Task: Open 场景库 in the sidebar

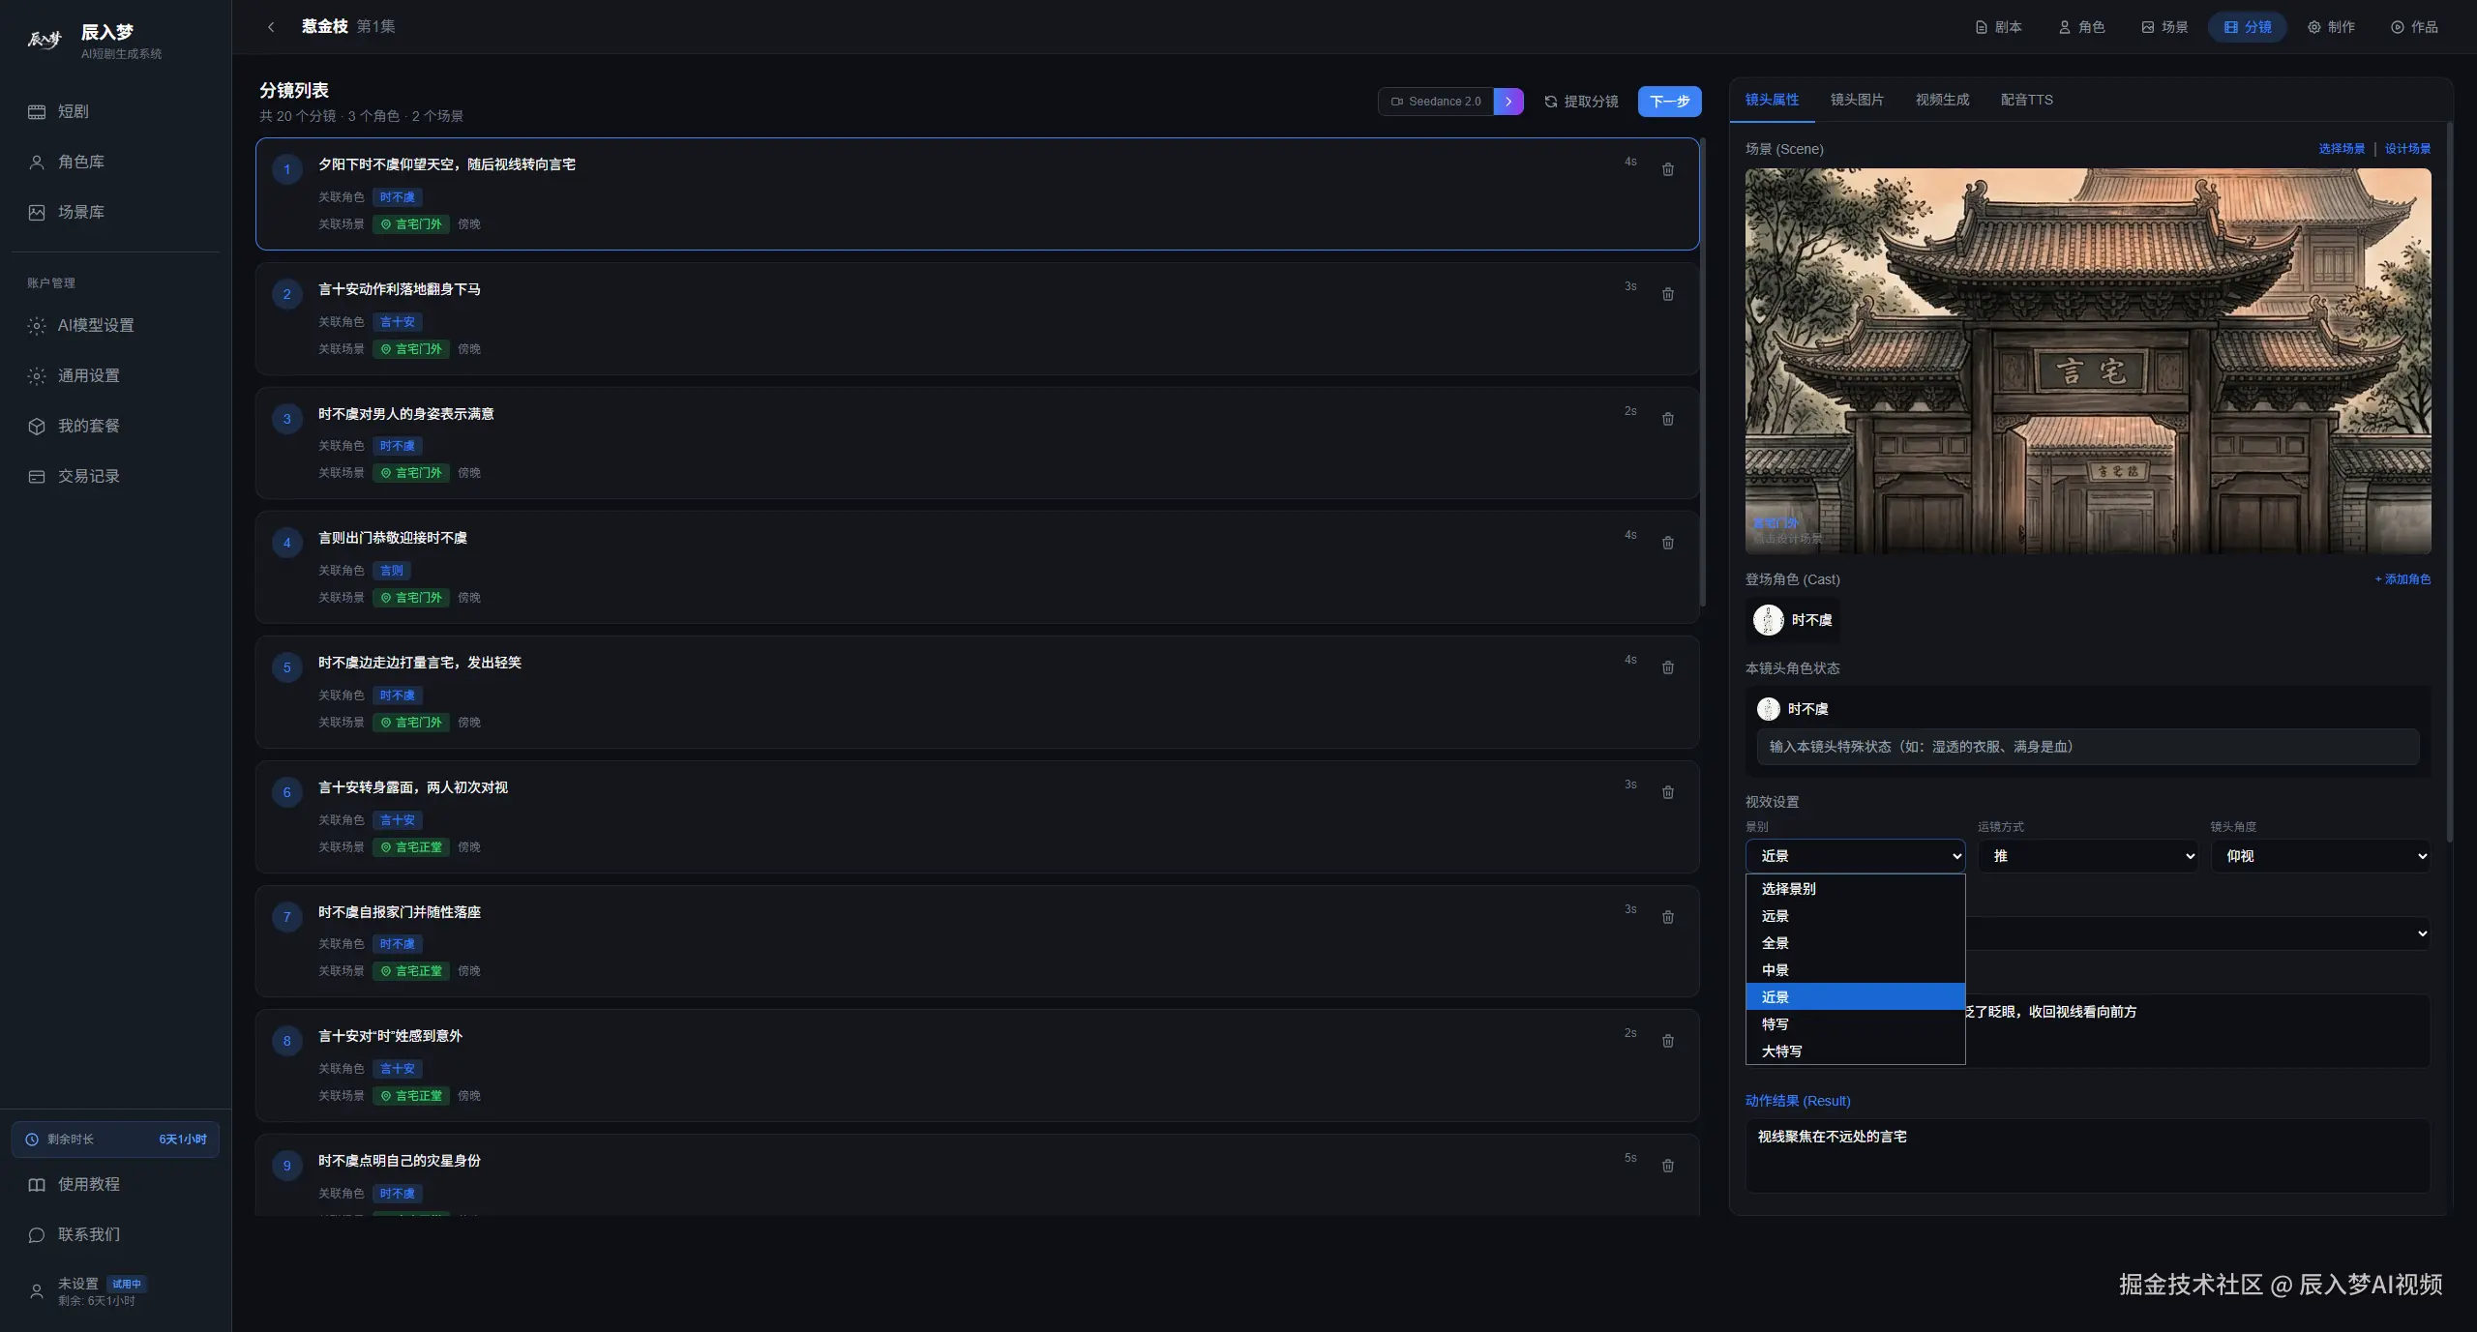Action: 81,213
